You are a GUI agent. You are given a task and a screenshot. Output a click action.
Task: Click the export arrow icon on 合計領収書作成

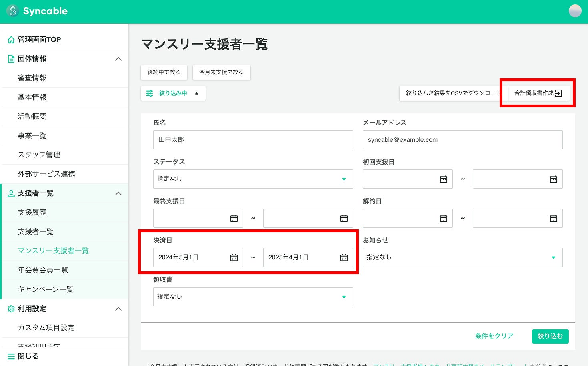[558, 93]
